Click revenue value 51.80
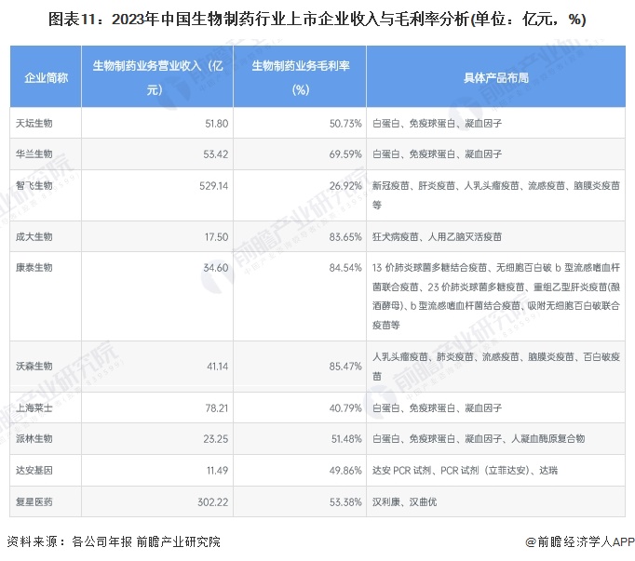 click(x=217, y=123)
